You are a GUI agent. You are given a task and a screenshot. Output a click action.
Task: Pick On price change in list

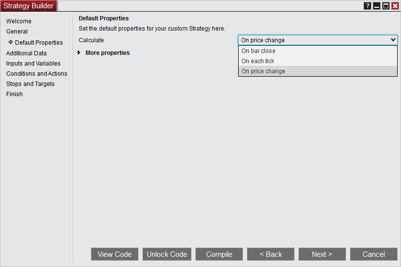263,71
